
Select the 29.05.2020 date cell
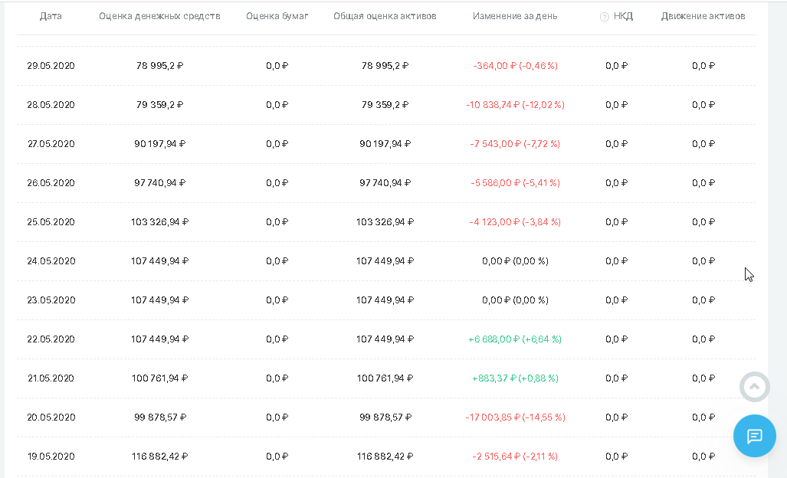tap(51, 66)
